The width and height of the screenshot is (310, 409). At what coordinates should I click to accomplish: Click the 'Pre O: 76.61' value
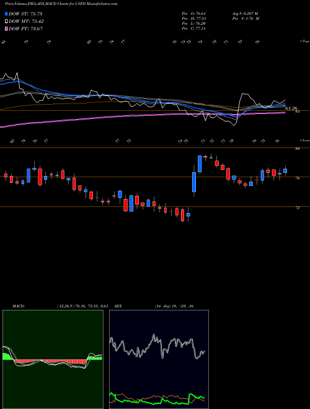[194, 14]
